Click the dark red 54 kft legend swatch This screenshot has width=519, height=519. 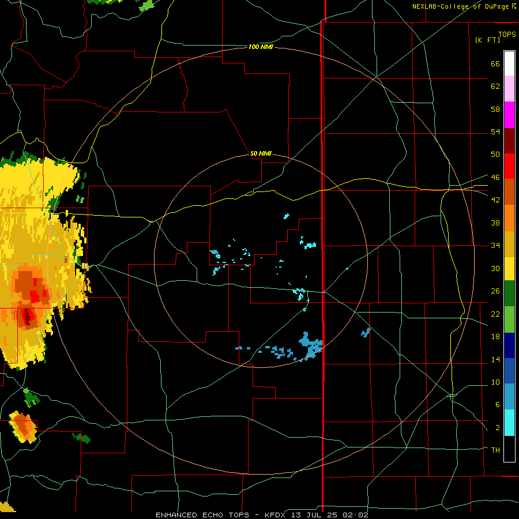509,141
